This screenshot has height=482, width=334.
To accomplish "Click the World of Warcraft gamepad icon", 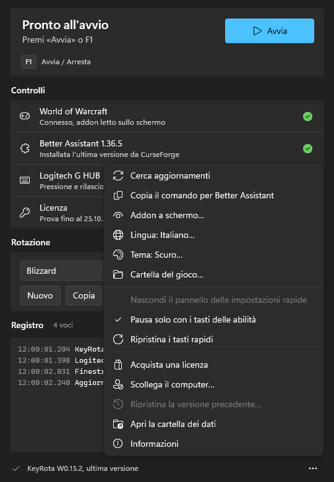I will pyautogui.click(x=25, y=116).
